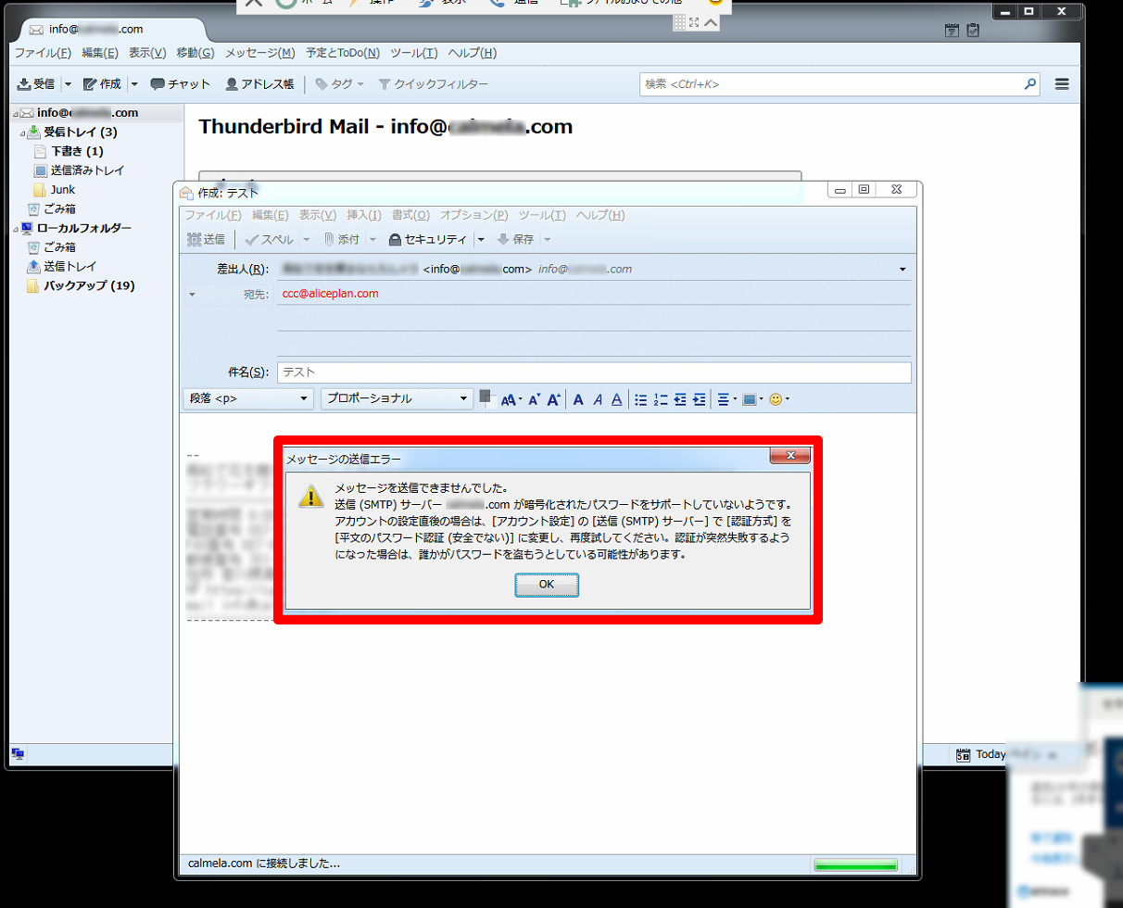Click スペル spell check in compose toolbar
This screenshot has width=1123, height=908.
pos(269,239)
